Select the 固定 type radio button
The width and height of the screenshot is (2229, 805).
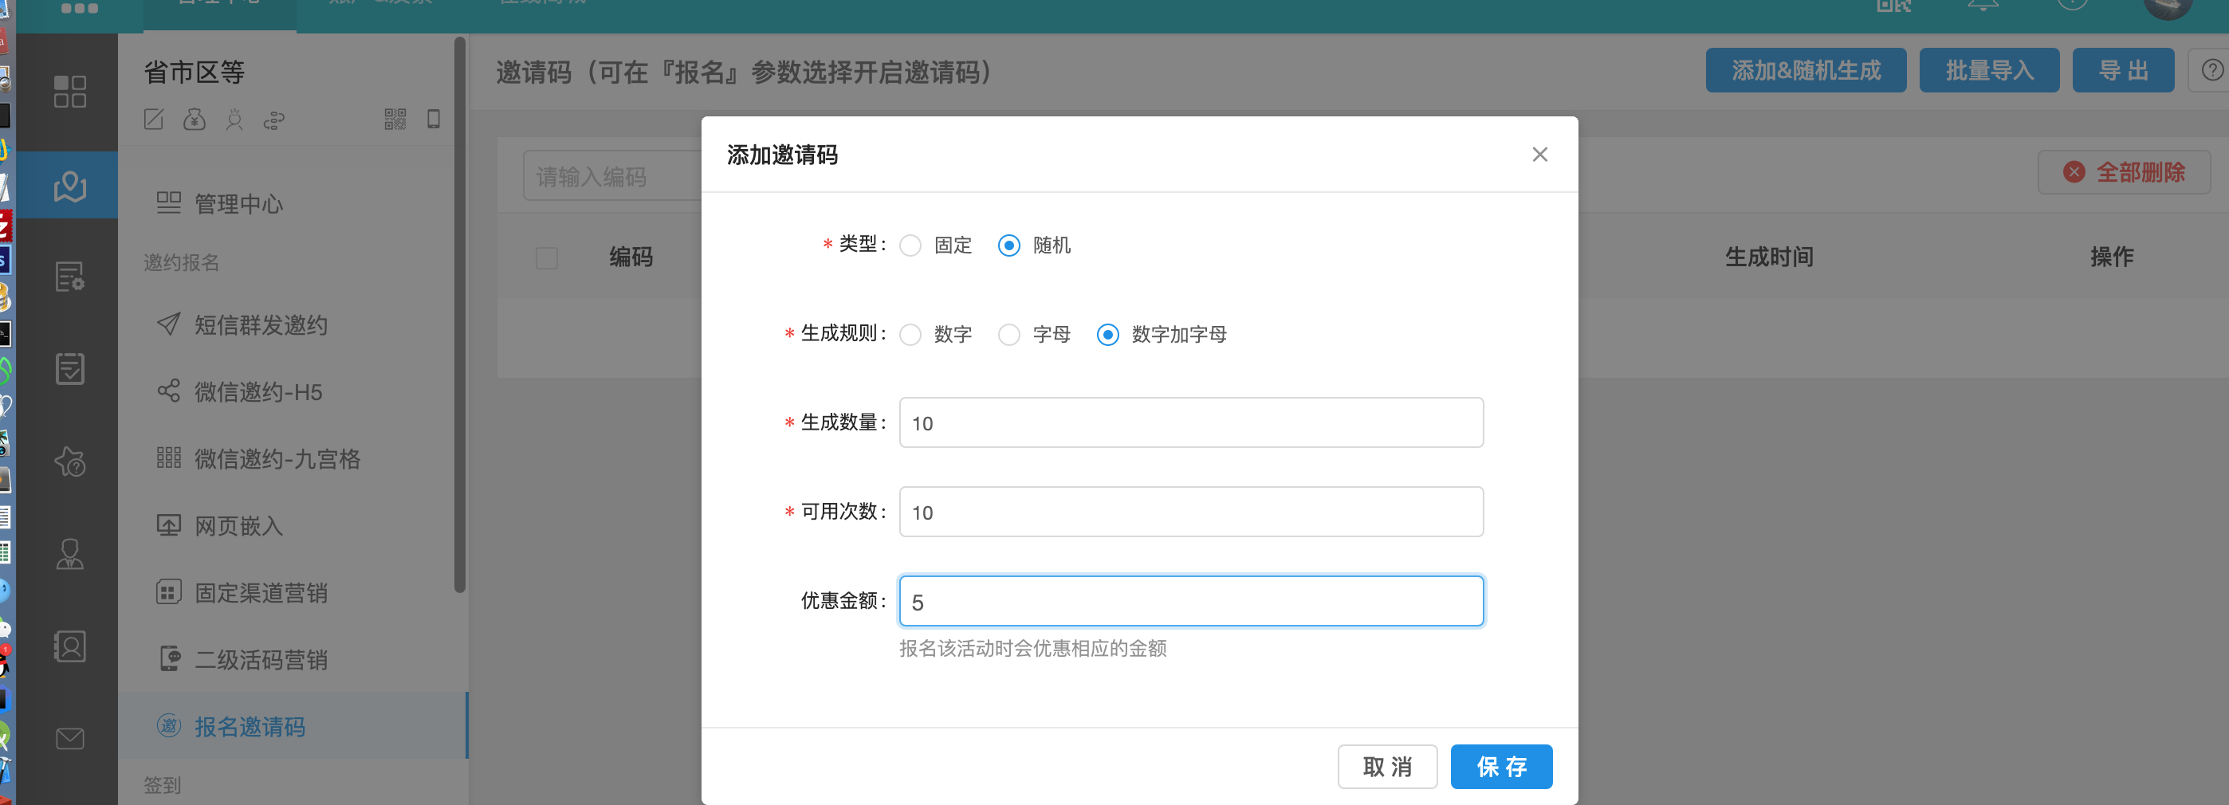click(910, 245)
